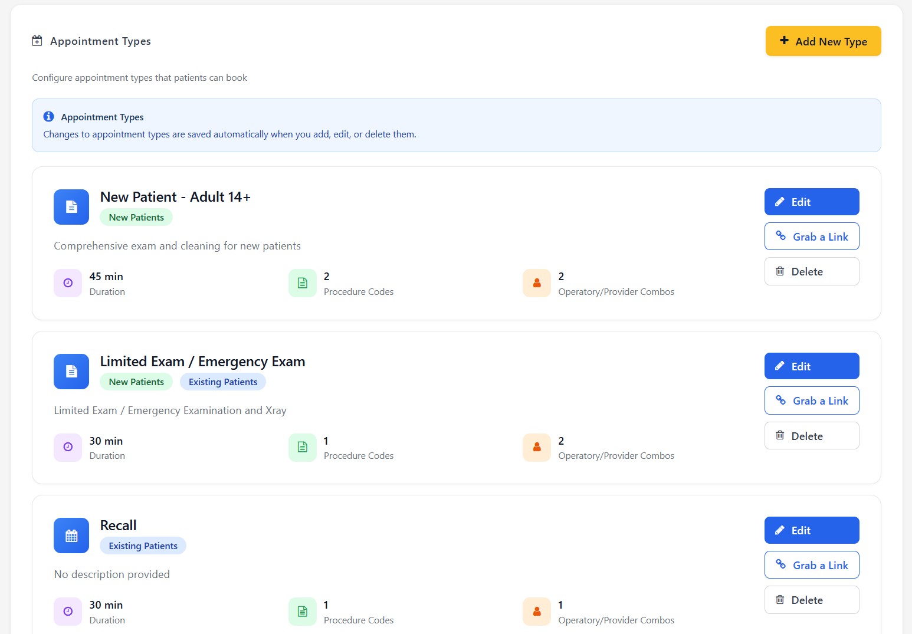Screen dimensions: 912x634
Task: Click the orange provider icon in Recall card
Action: pyautogui.click(x=537, y=612)
